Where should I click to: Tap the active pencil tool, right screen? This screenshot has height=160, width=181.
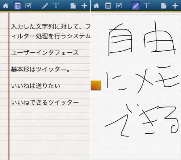[x=136, y=6]
